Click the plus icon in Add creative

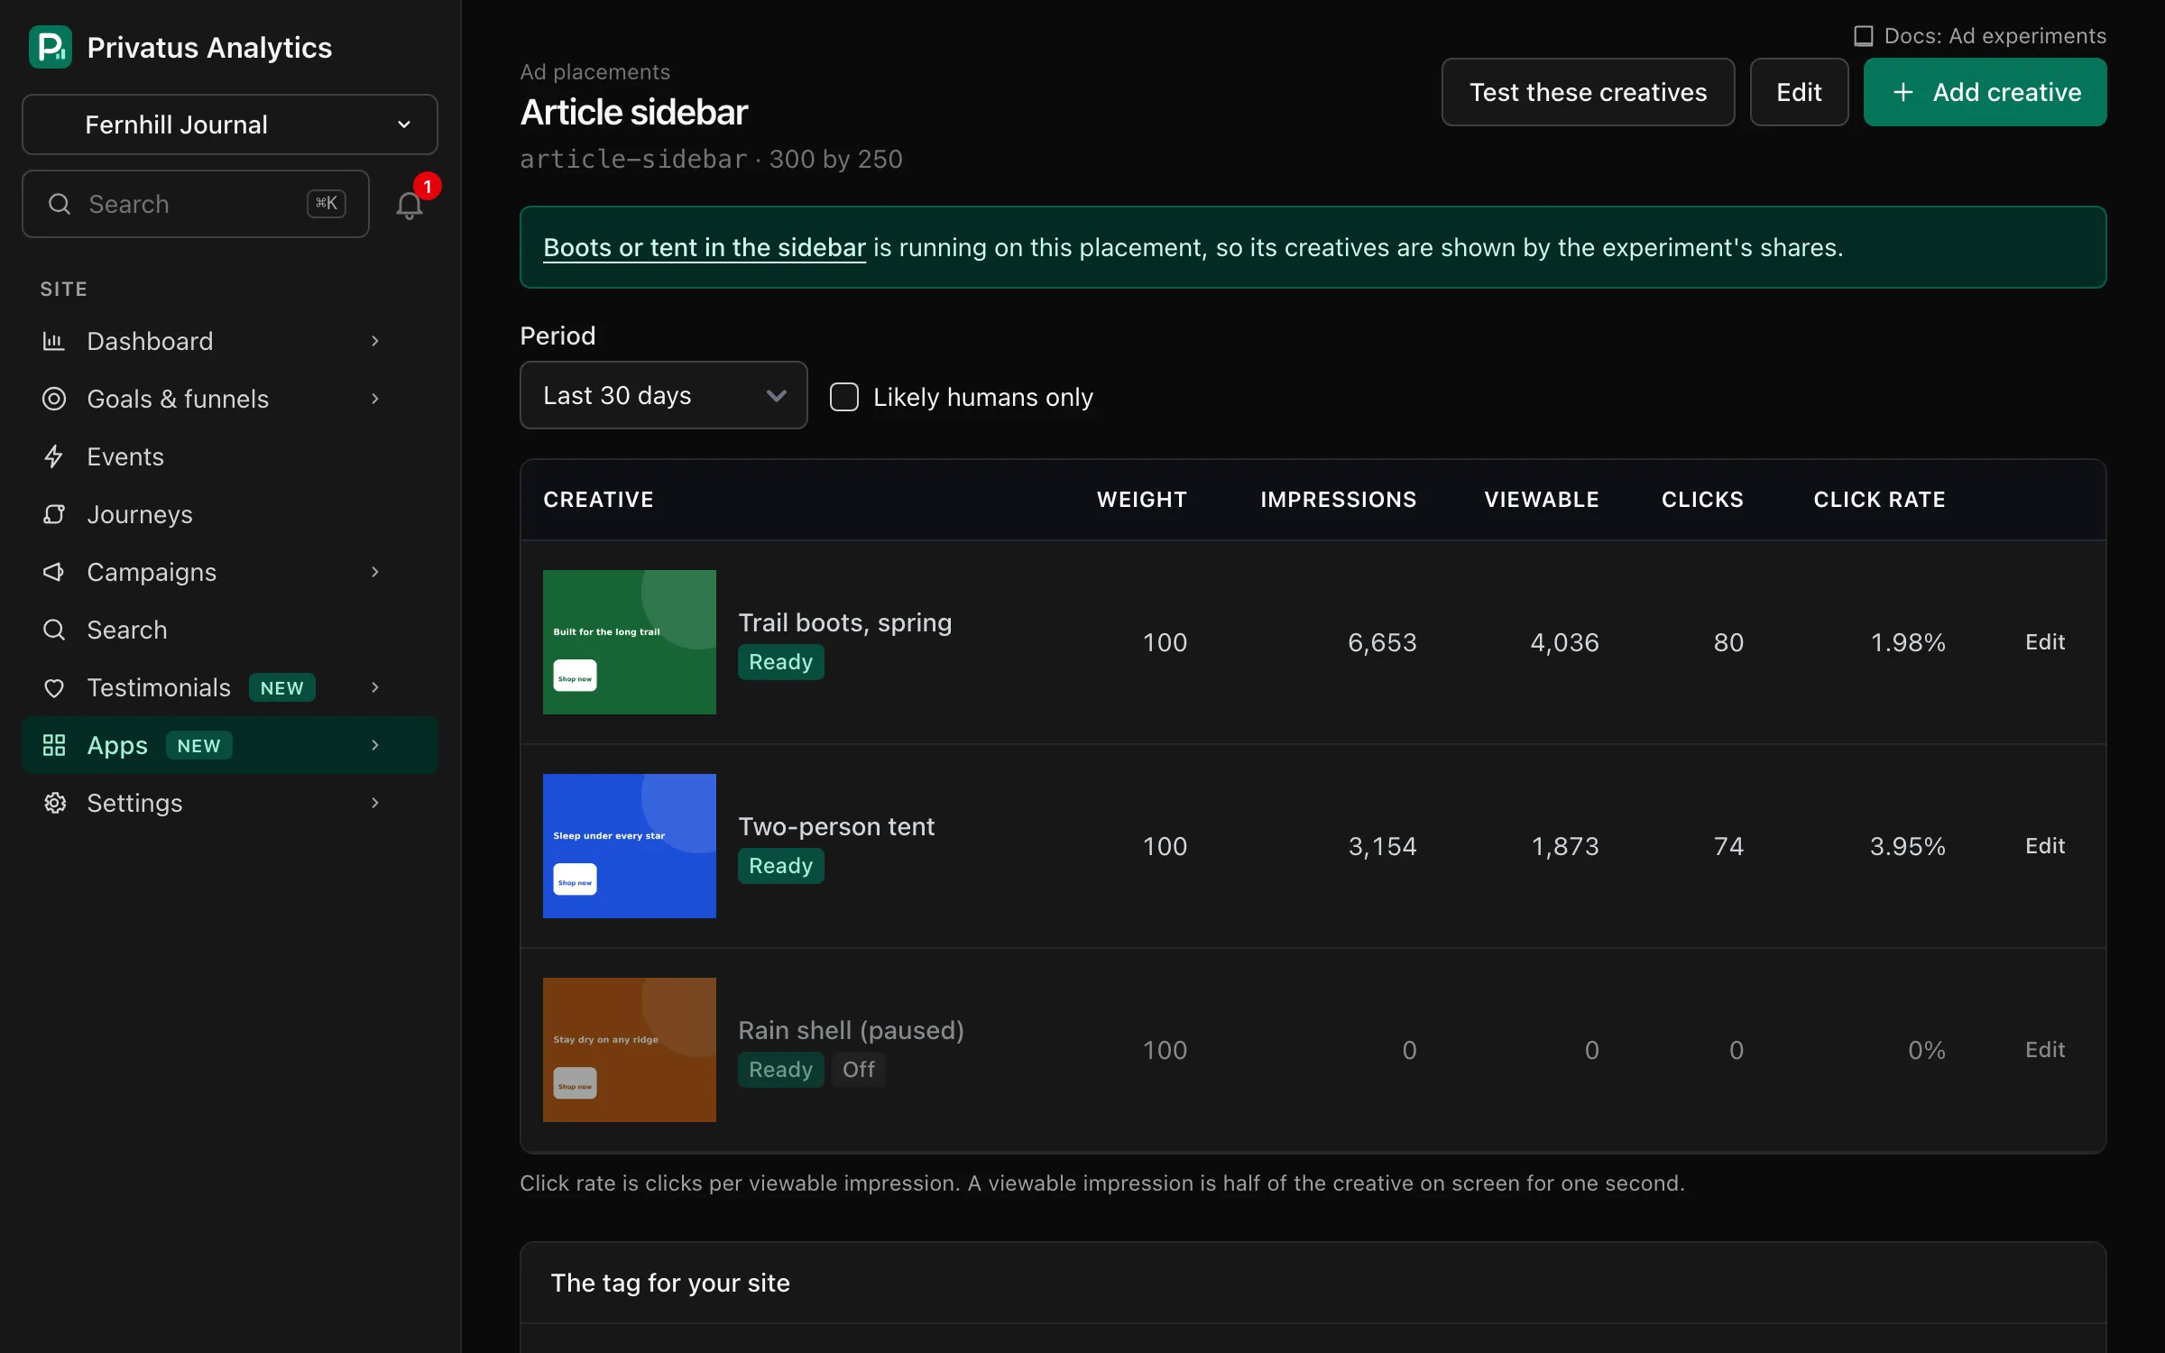[1903, 92]
